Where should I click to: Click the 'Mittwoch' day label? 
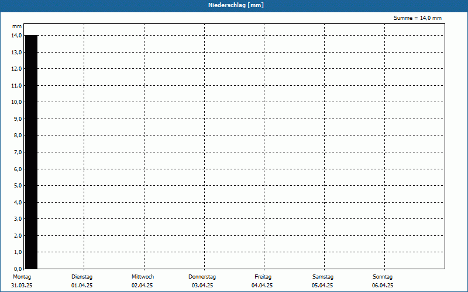pos(143,276)
